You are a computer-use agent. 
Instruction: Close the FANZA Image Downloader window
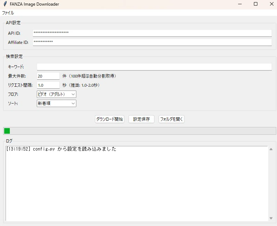coord(272,4)
